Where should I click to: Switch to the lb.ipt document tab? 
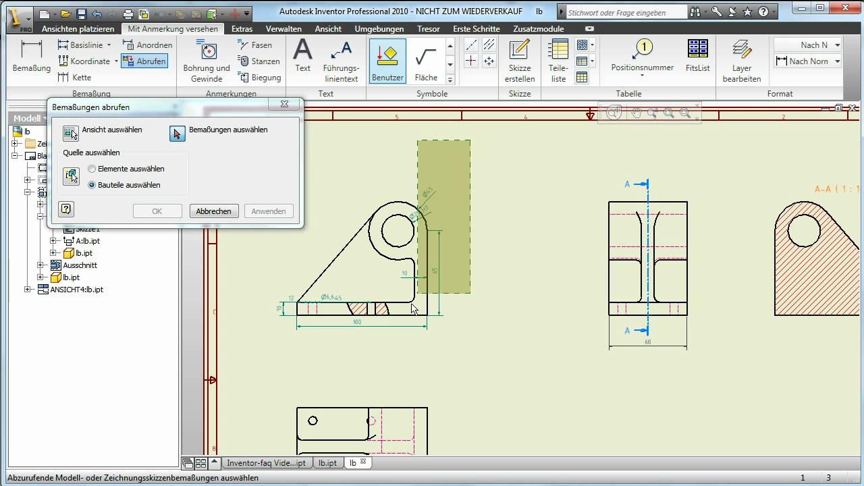[x=327, y=463]
